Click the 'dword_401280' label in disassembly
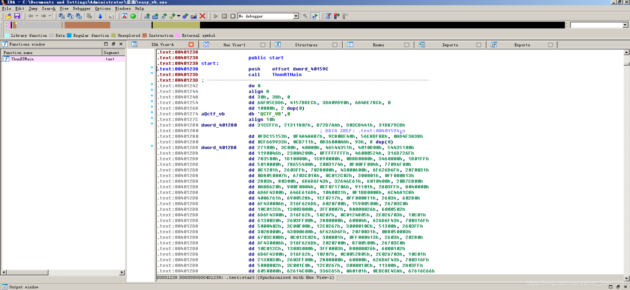 (x=219, y=125)
